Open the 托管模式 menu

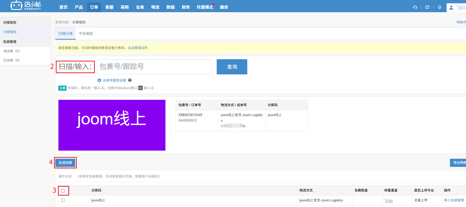coord(205,7)
